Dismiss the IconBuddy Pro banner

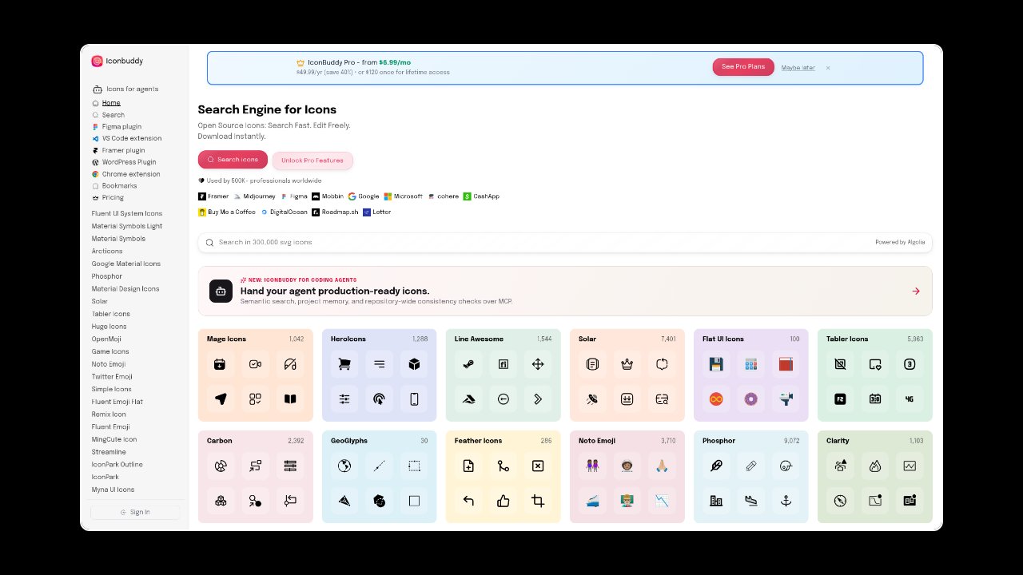click(x=828, y=68)
